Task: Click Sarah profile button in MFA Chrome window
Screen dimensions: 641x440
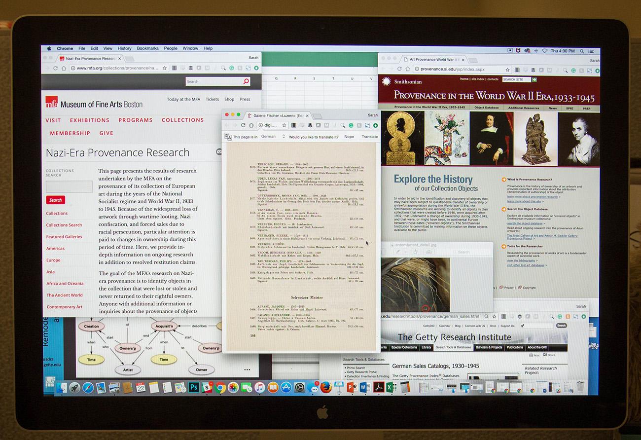Action: [253, 58]
